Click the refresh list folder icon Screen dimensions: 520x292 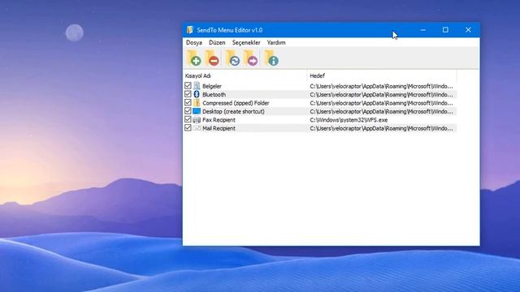[x=233, y=58]
